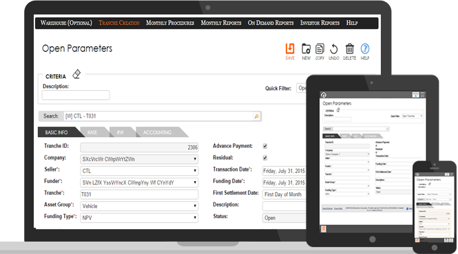Toggle the Advance Payment checkbox
Screen dimensions: 458x254
[x=265, y=146]
